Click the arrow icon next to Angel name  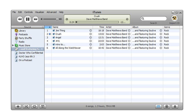click(91, 38)
